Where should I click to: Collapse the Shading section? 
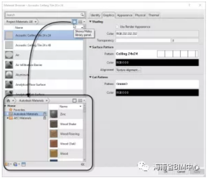click(x=90, y=21)
